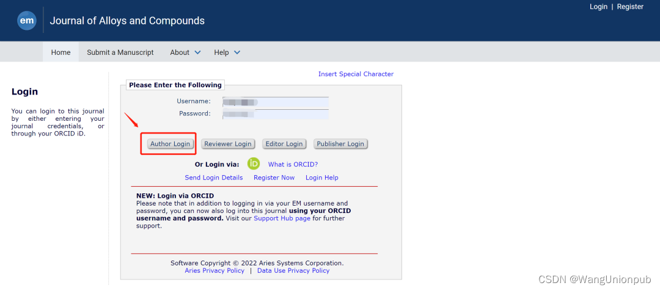Open the Help menu
Viewport: 660px width, 291px height.
pos(221,52)
